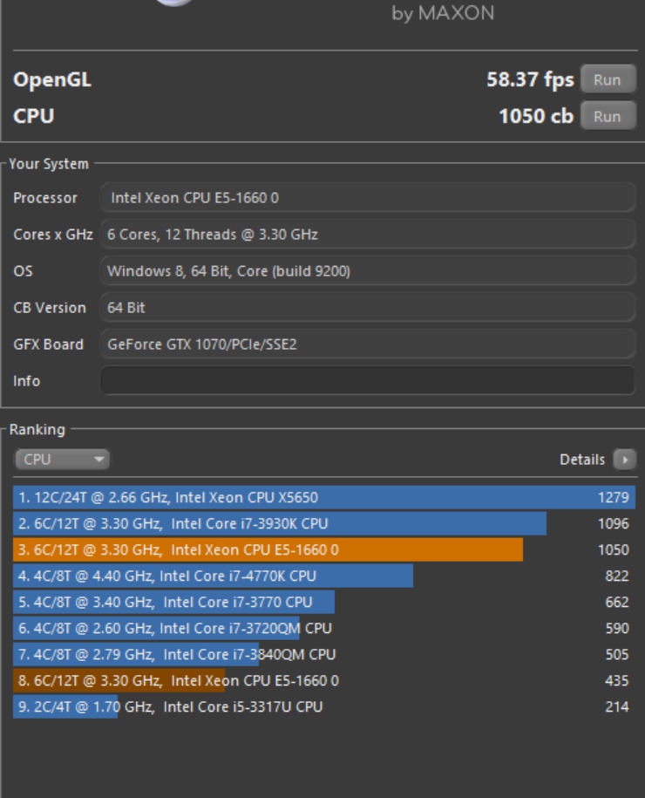645x798 pixels.
Task: Click the OS Windows 8 field
Action: pyautogui.click(x=367, y=271)
